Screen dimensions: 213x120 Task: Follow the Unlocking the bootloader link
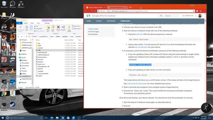point(137,84)
